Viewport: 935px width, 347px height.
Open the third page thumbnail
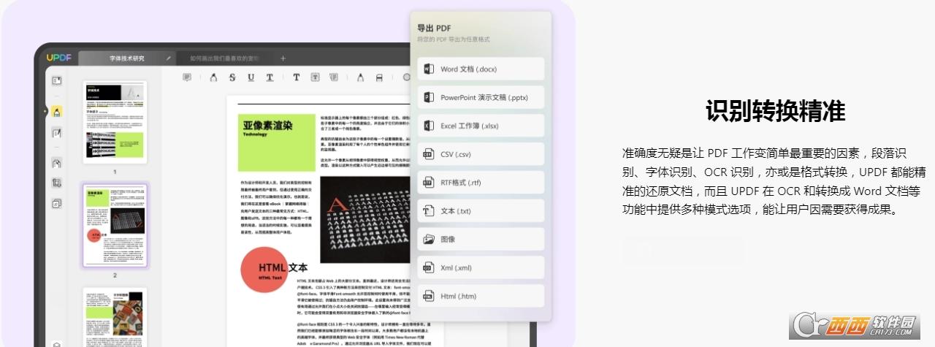click(x=115, y=317)
